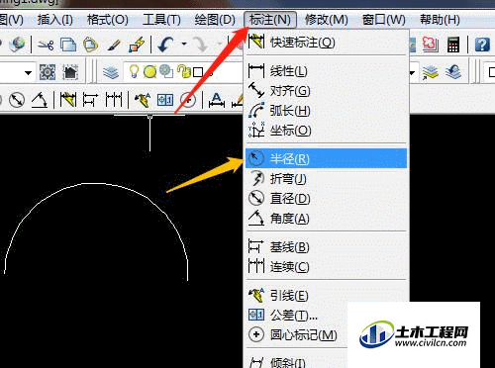This screenshot has height=368, width=495.
Task: Open the 工具(T) menu
Action: coord(161,20)
